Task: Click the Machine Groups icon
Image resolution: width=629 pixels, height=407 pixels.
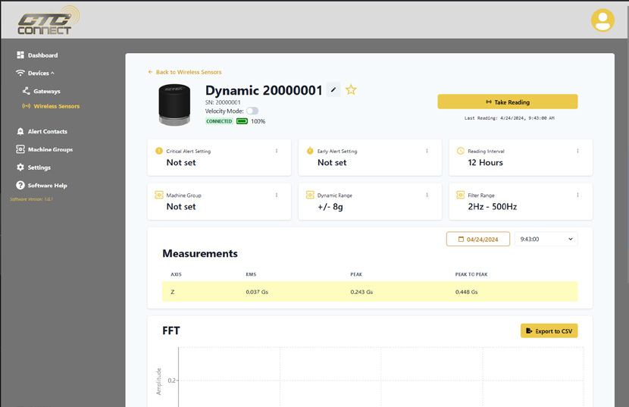Action: (x=20, y=149)
